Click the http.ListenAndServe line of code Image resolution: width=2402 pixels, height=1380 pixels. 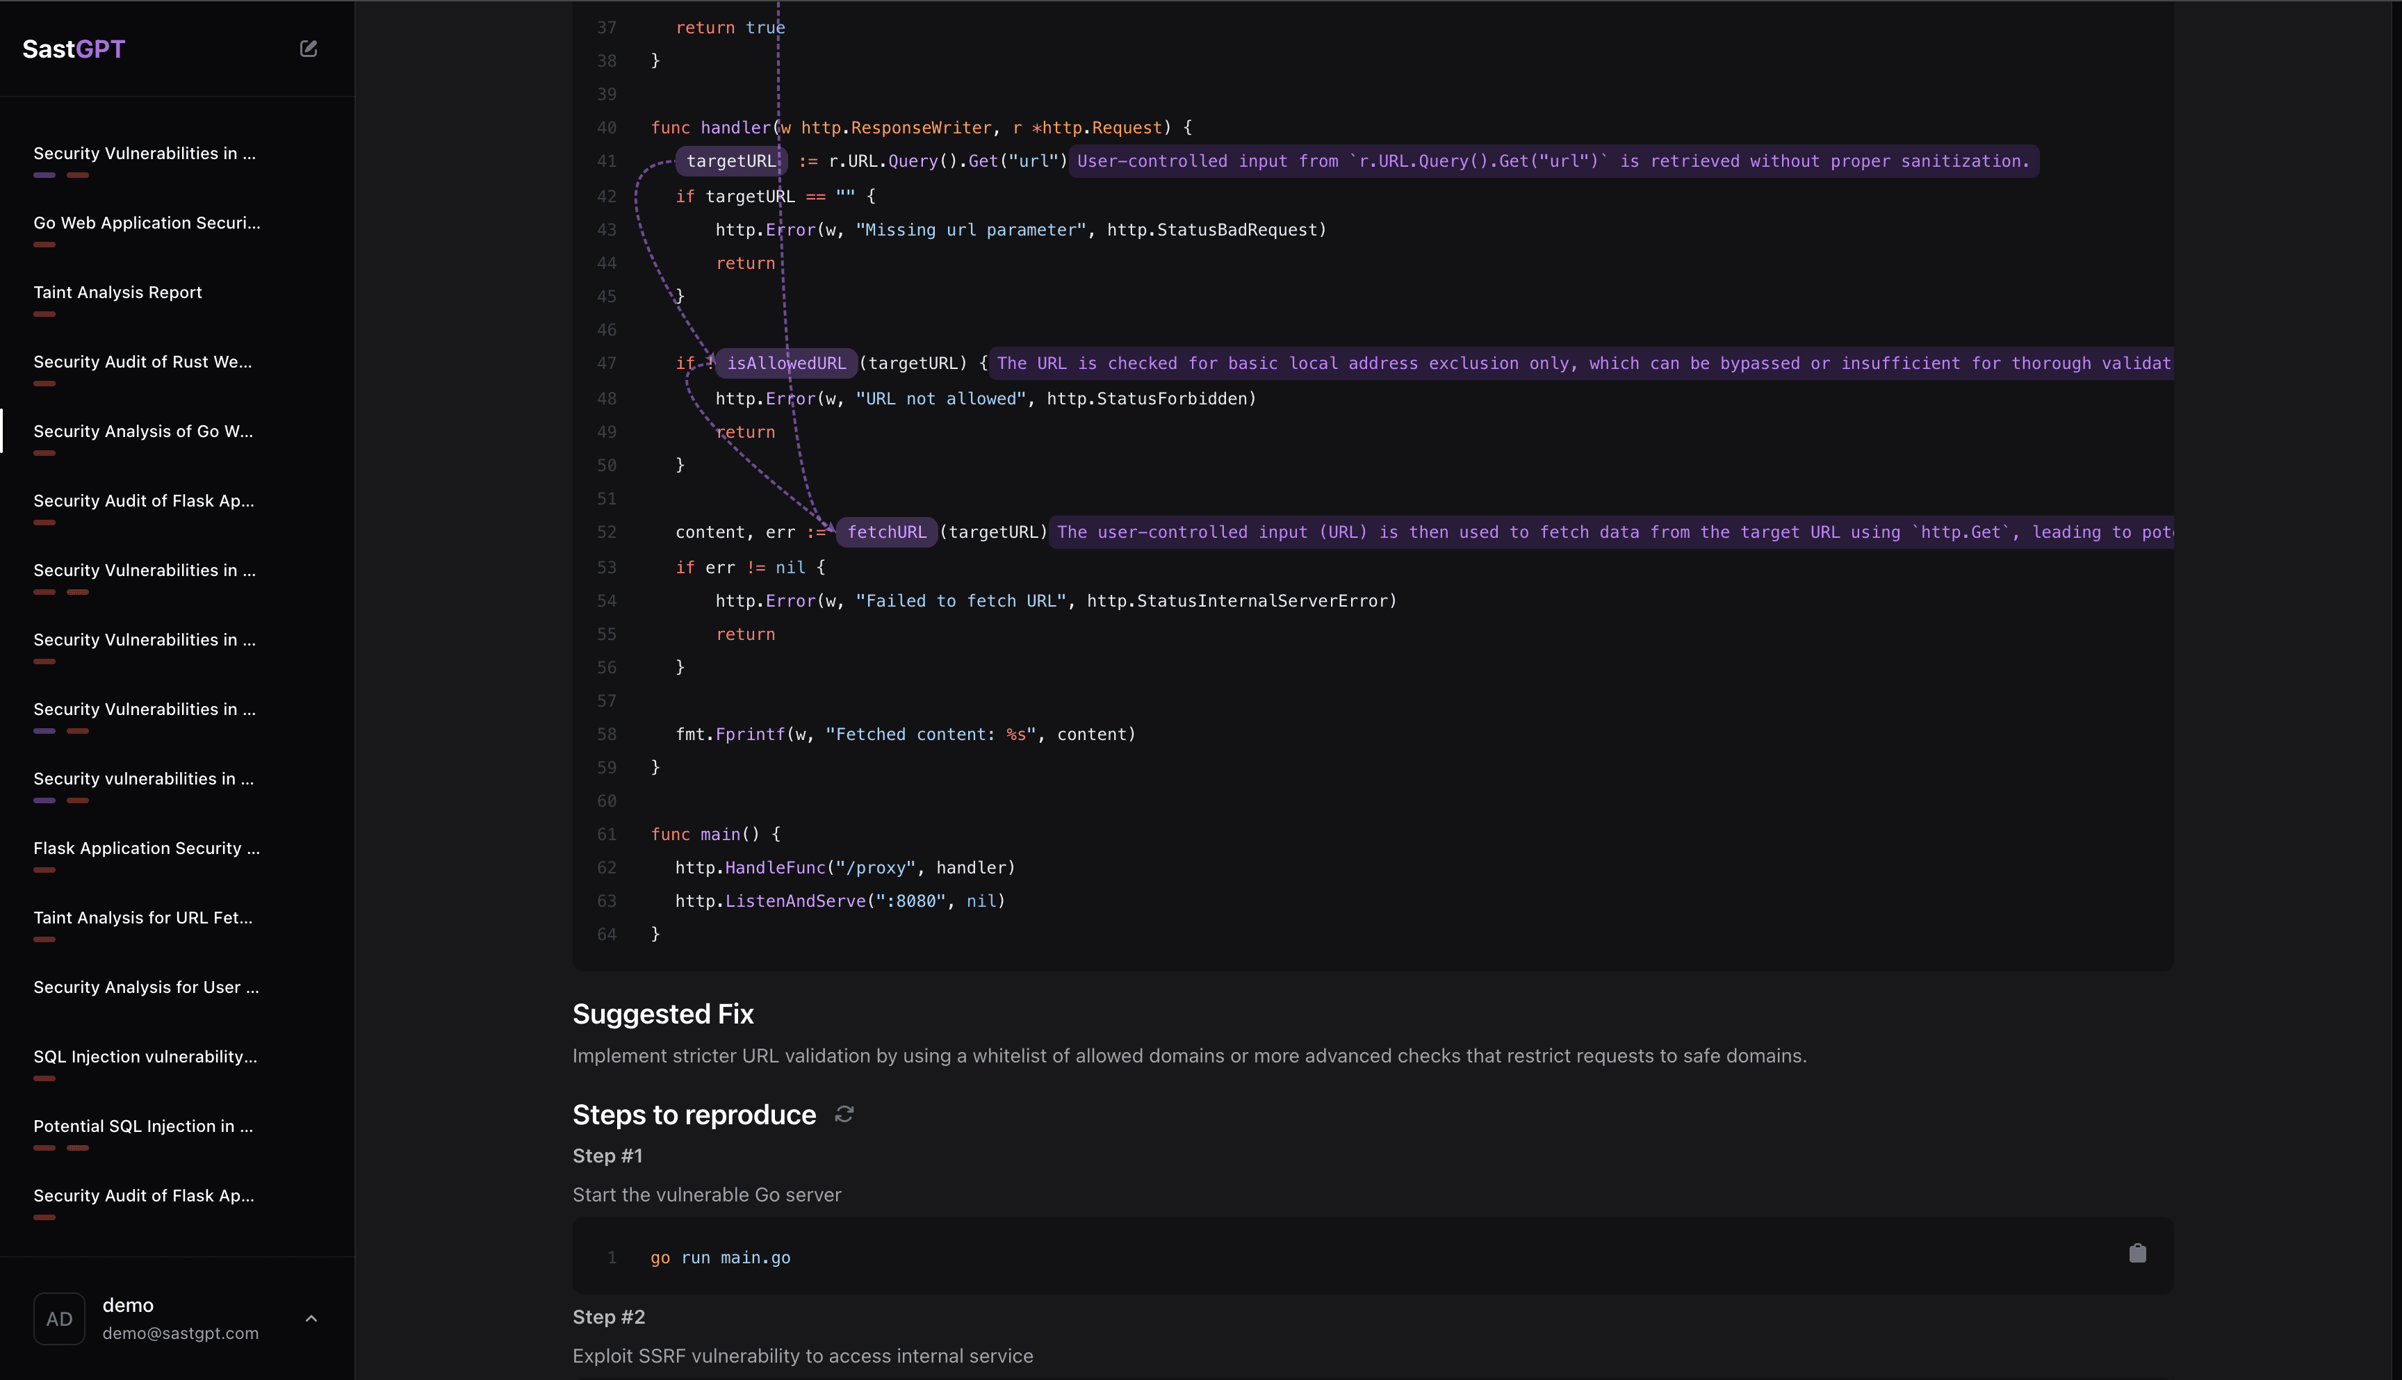tap(840, 901)
